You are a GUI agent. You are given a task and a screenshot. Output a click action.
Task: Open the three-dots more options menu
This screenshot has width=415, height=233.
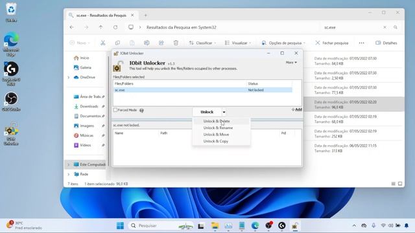[362, 43]
